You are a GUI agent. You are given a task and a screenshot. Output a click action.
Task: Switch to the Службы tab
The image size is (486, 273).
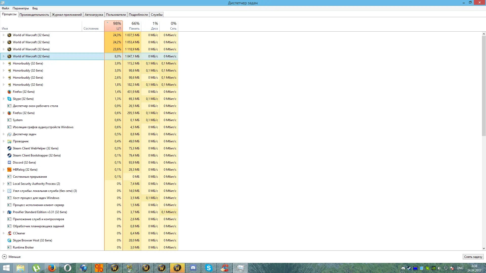pos(157,15)
